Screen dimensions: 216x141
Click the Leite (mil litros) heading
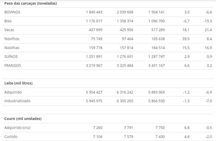click(x=18, y=83)
